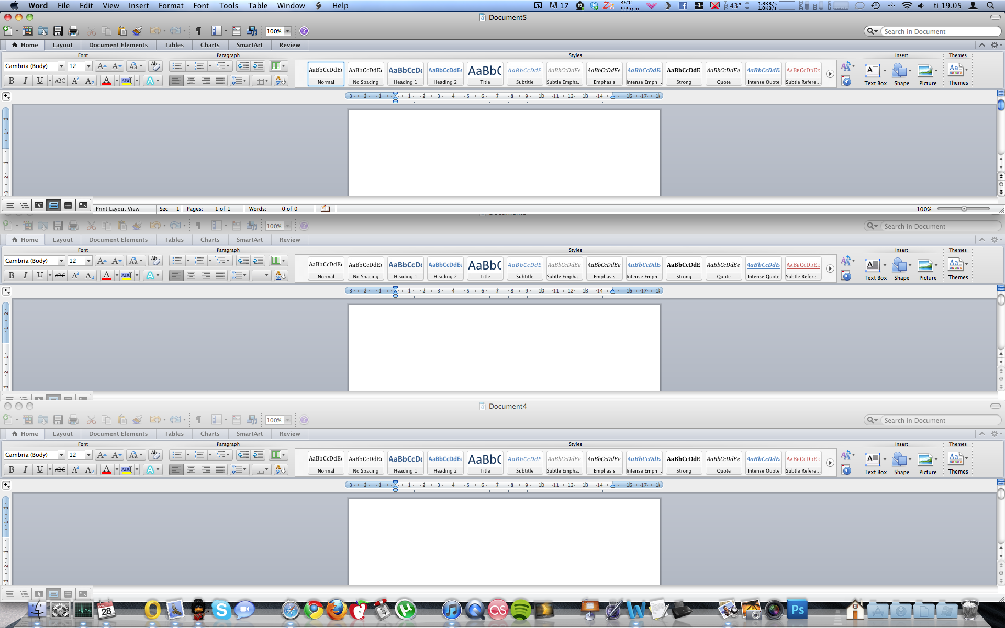
Task: Click Text Effects icon in Document5 ribbon
Action: [150, 81]
